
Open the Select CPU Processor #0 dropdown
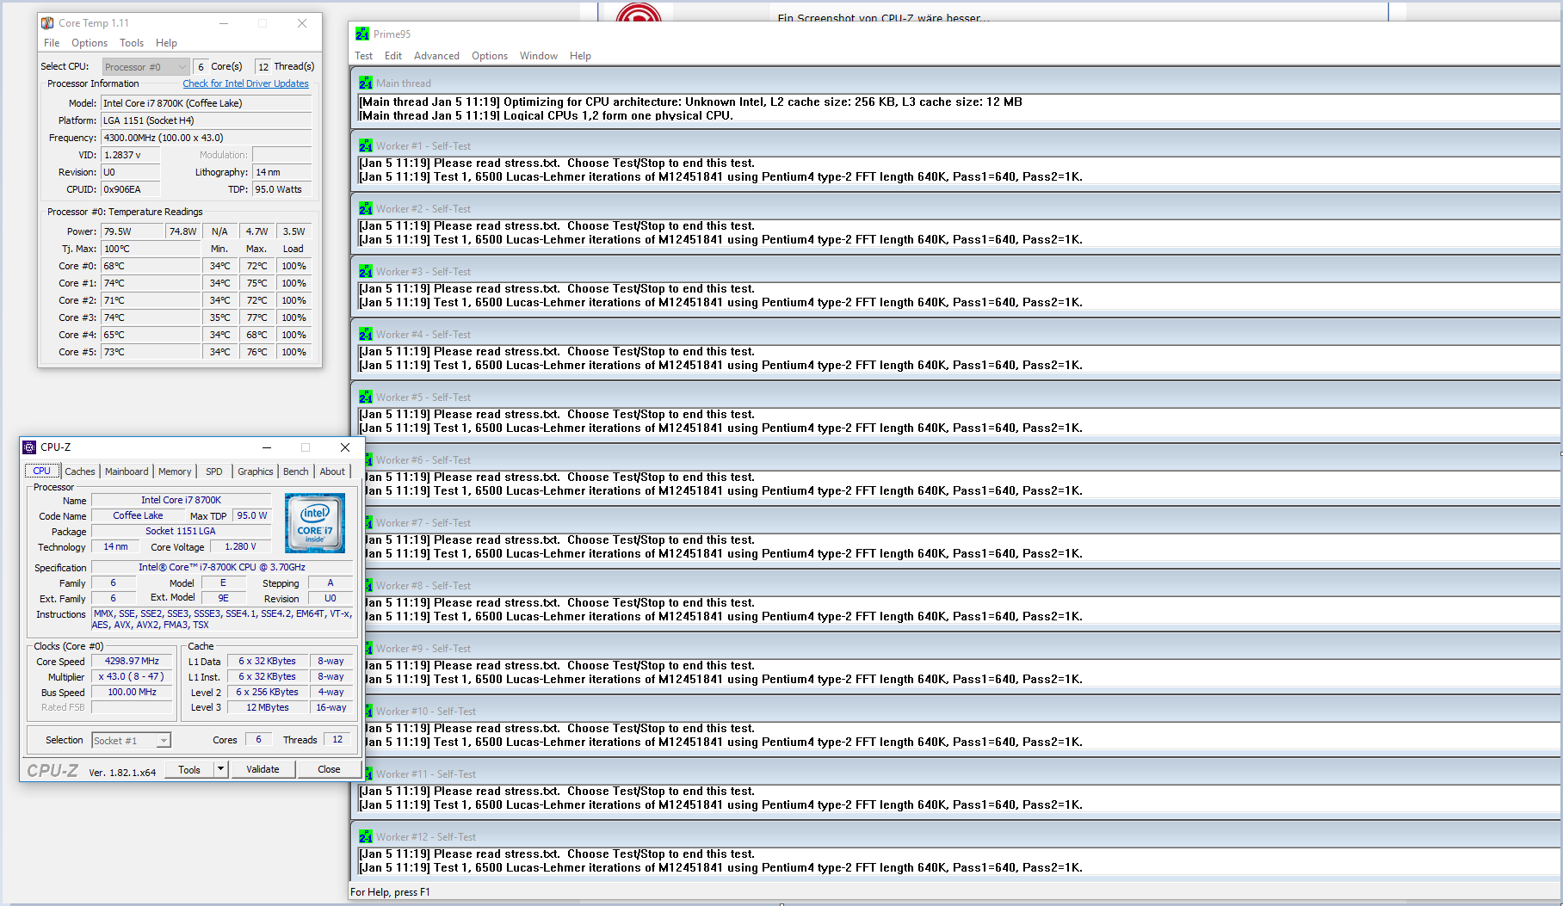coord(145,66)
